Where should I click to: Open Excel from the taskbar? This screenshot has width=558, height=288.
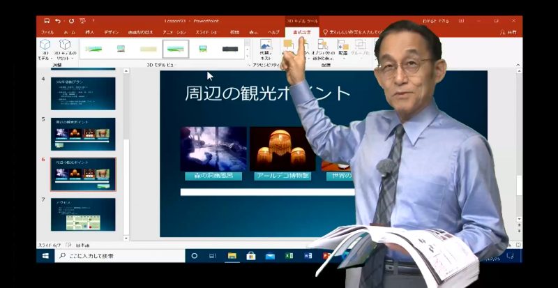289,256
